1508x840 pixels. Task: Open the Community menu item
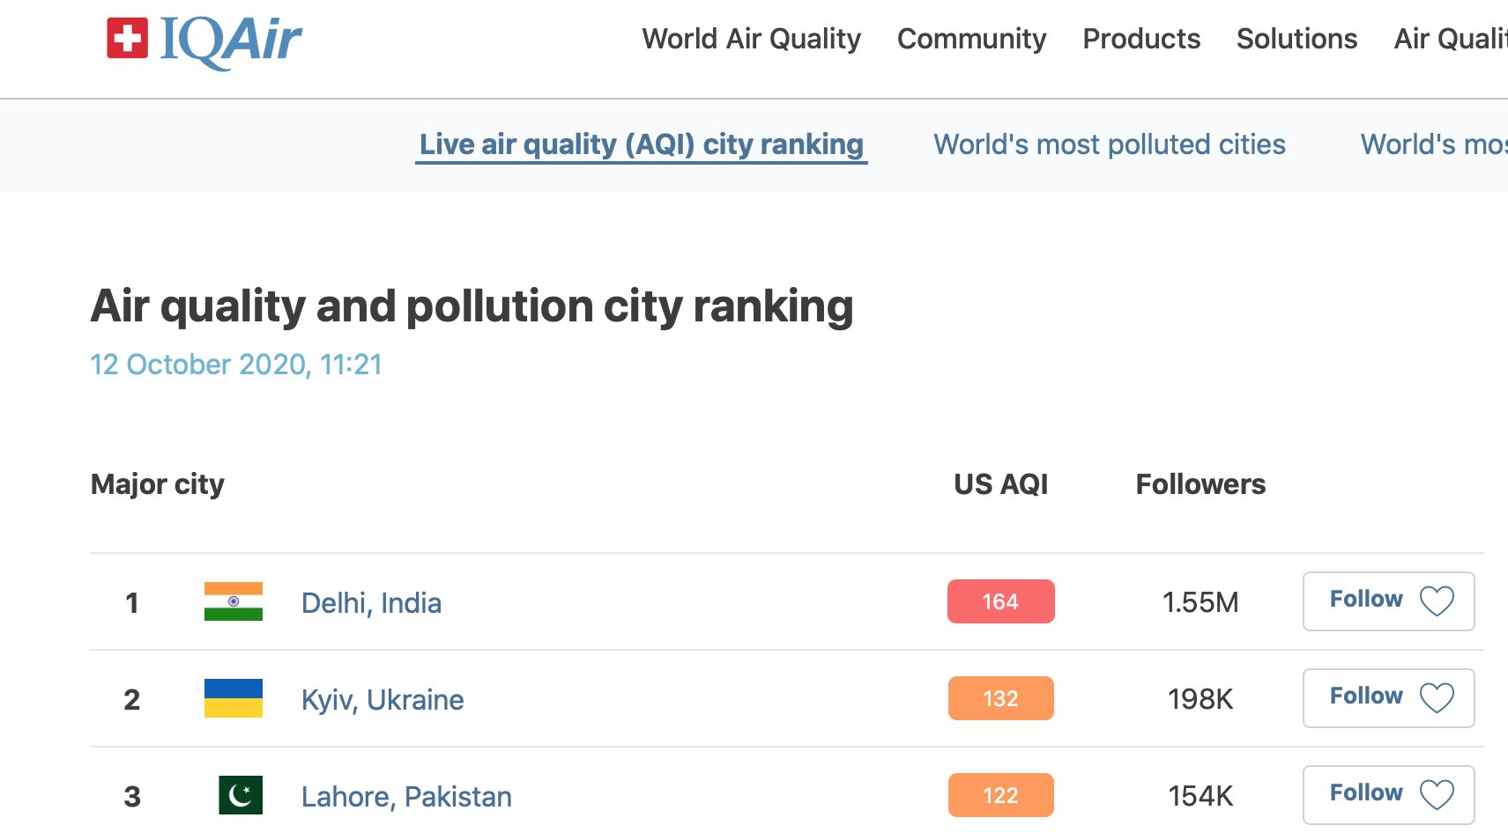point(971,39)
